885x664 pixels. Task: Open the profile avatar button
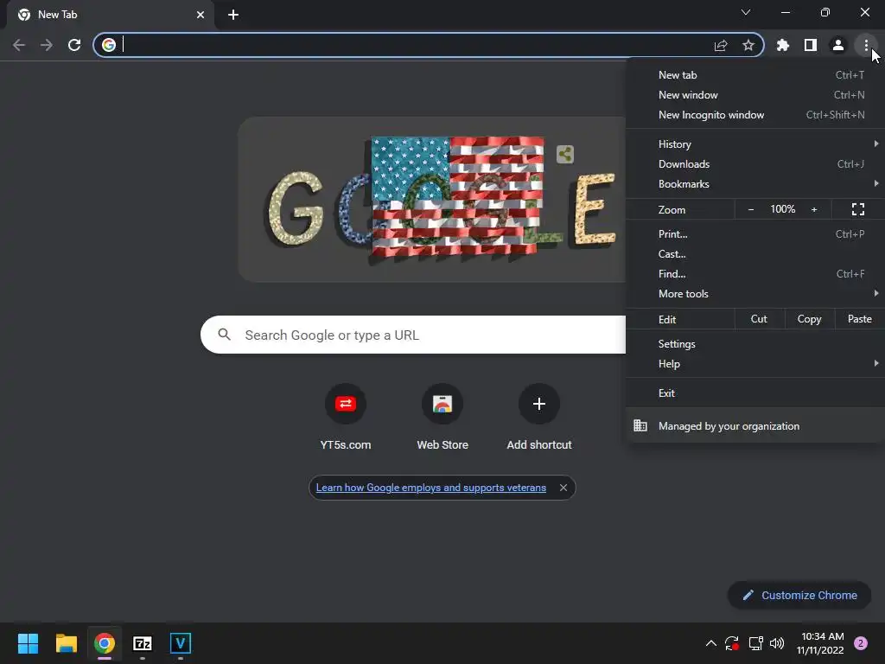(838, 45)
